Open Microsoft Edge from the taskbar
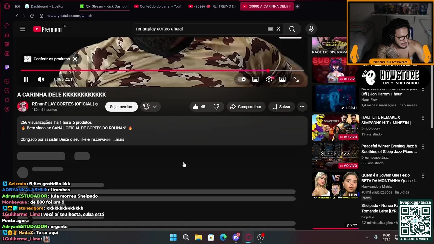Screen dimensions: 434x244 pos(223,237)
